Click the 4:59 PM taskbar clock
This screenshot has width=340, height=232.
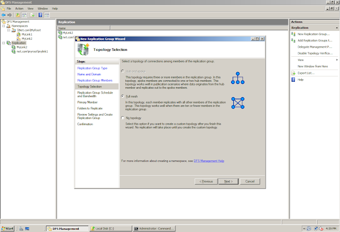(331, 228)
